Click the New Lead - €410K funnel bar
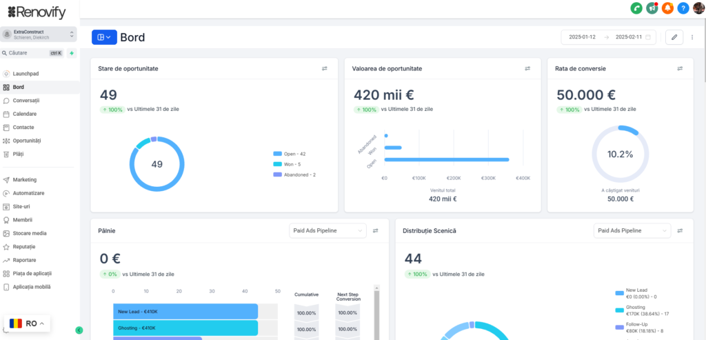The image size is (706, 340). [x=185, y=312]
